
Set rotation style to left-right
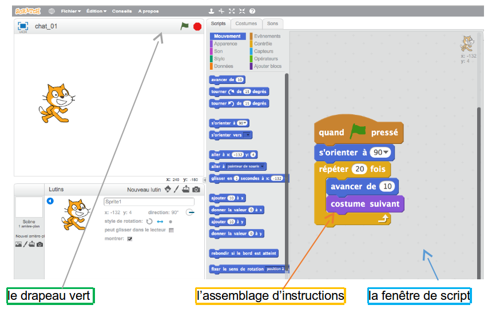click(160, 221)
